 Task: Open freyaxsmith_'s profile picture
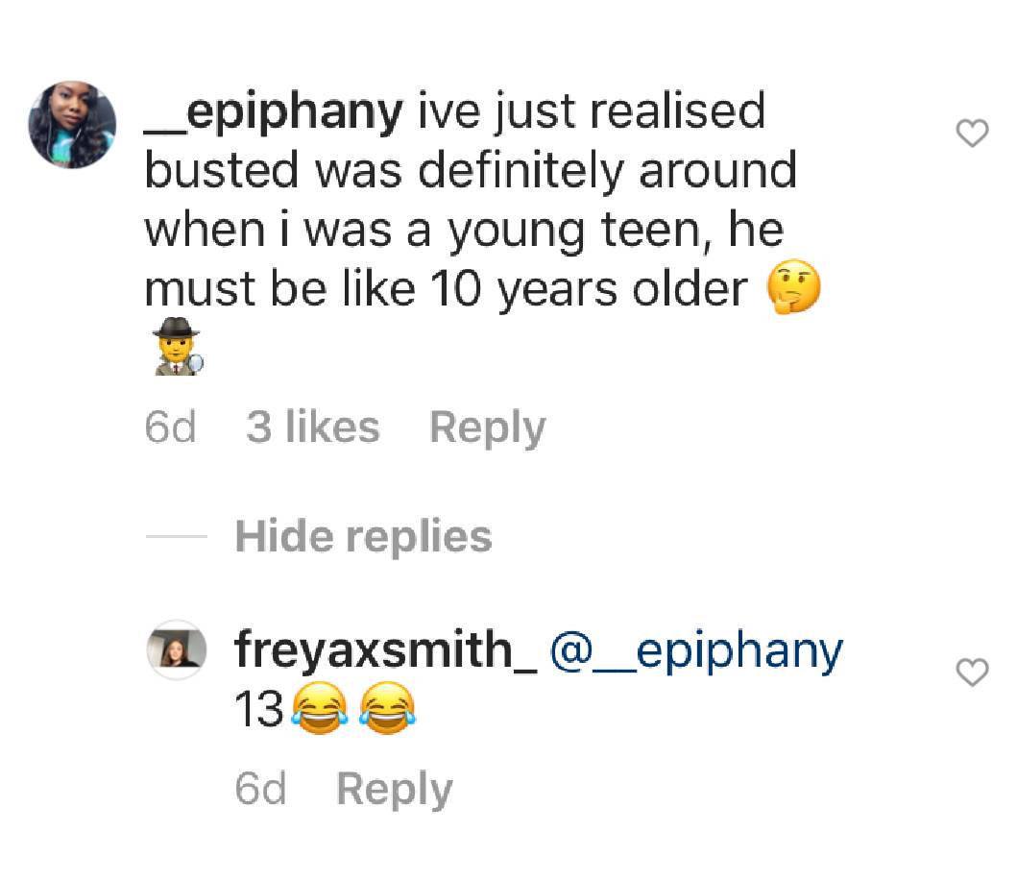(177, 649)
